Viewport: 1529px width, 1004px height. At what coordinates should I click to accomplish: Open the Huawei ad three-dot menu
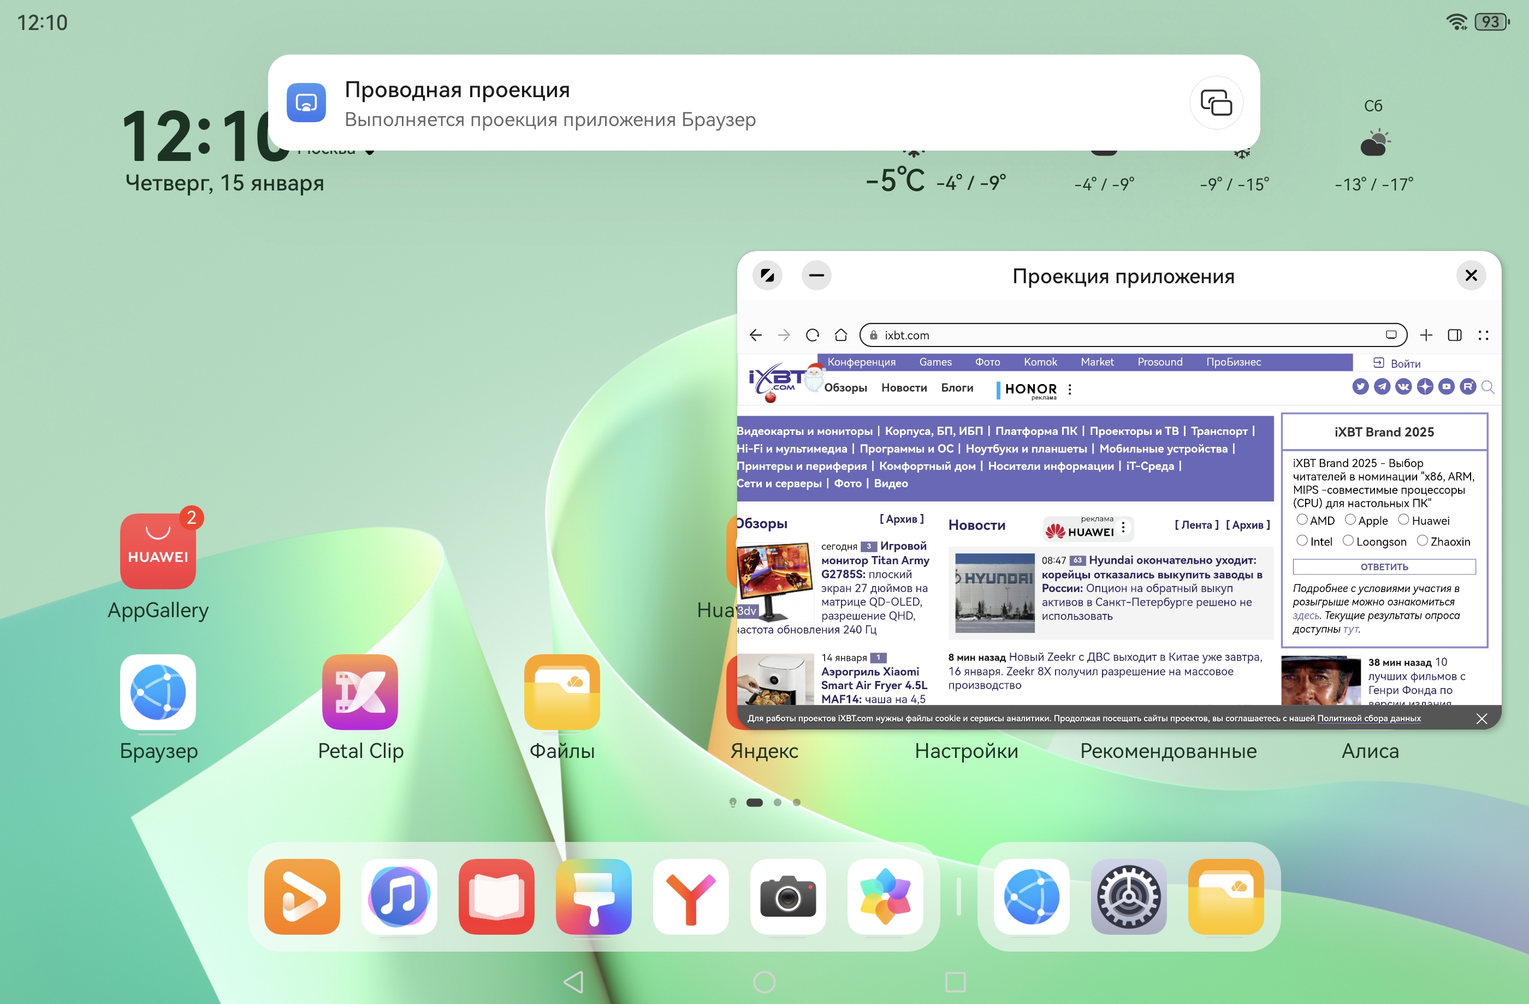[x=1123, y=528]
